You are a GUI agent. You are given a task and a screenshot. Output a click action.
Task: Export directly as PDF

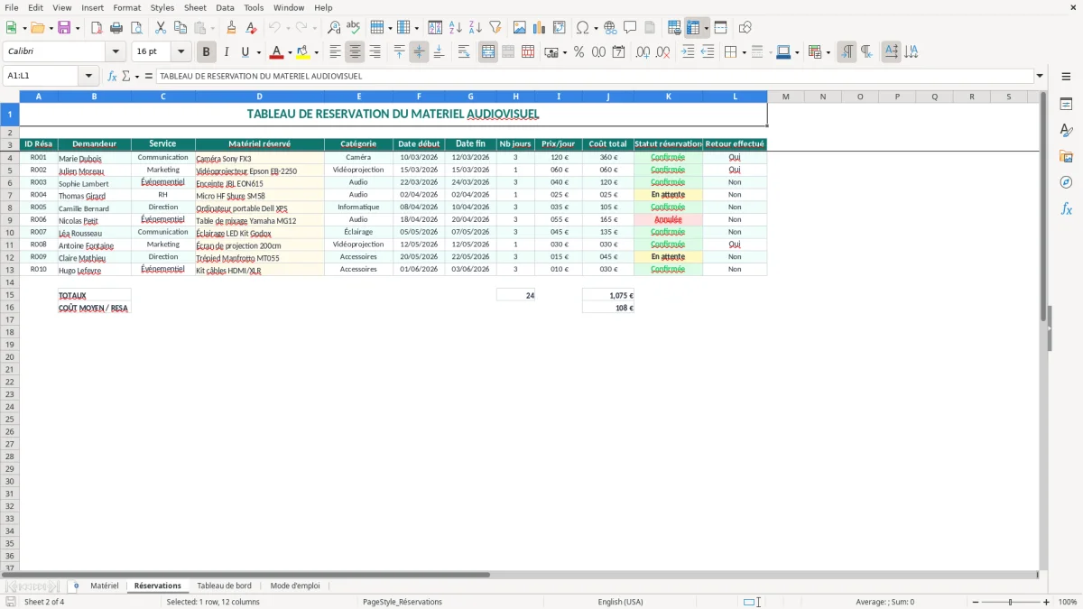pos(96,28)
